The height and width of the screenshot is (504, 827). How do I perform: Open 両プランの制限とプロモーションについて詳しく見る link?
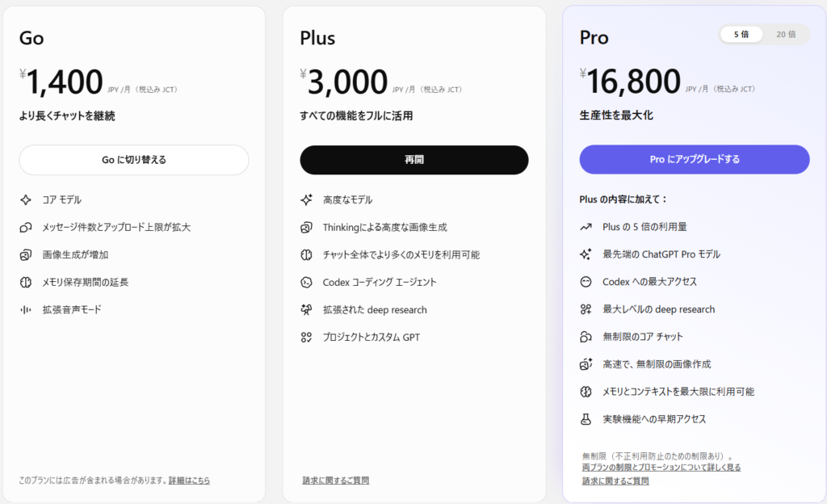pos(661,467)
